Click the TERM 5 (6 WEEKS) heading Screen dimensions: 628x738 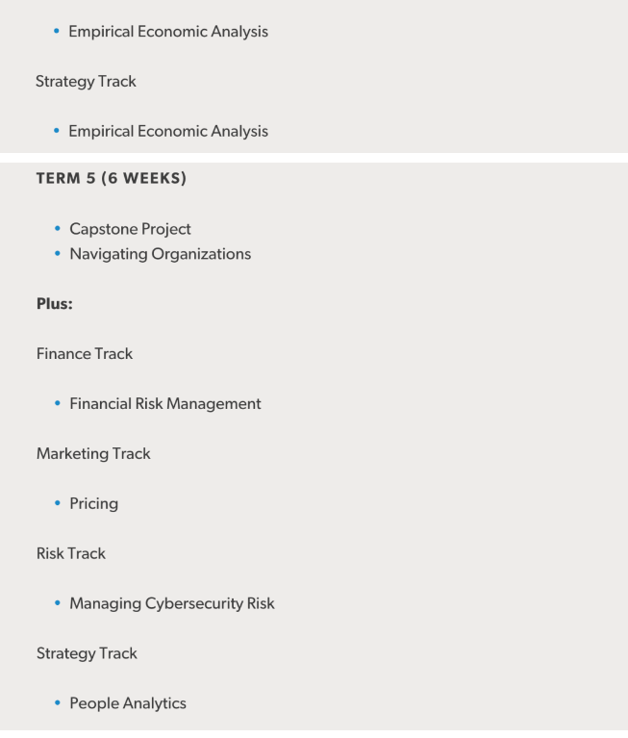point(112,178)
